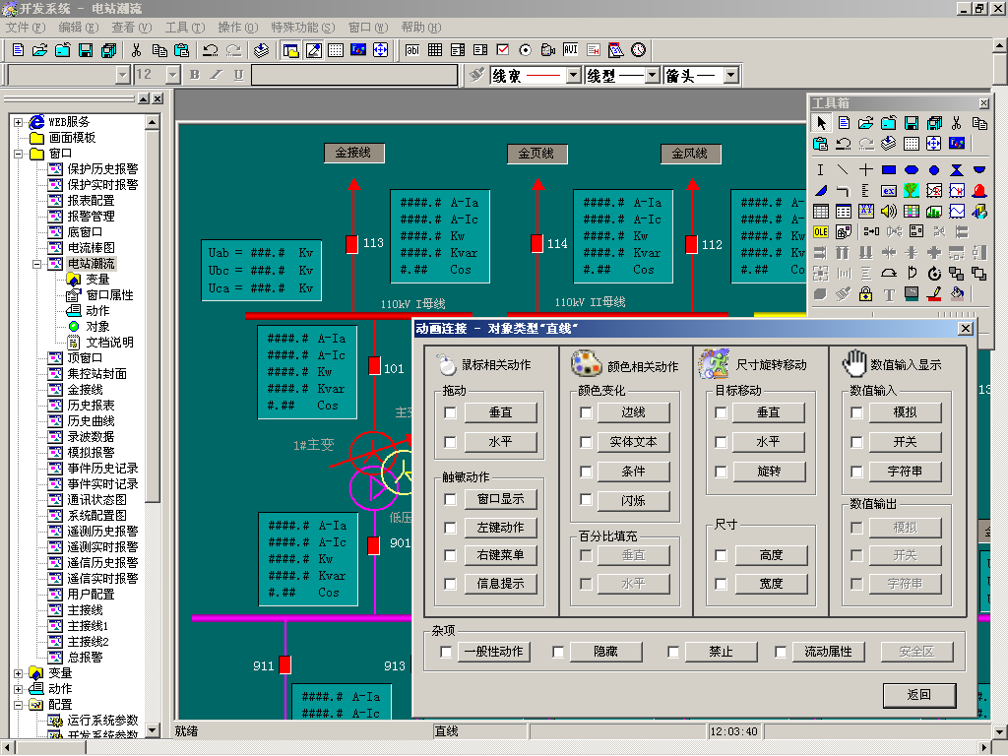Click the 'ex' button tool in toolbox
1008x756 pixels.
(x=889, y=190)
